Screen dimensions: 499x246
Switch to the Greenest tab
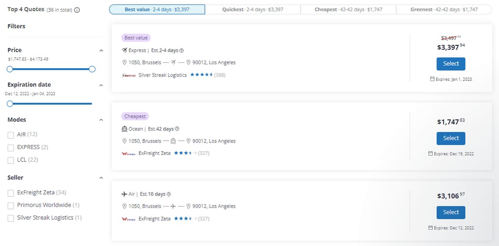pyautogui.click(x=444, y=10)
